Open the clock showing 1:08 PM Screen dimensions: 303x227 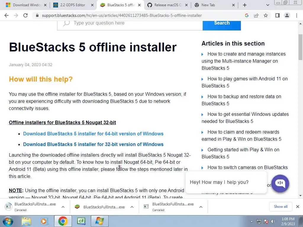point(288,221)
